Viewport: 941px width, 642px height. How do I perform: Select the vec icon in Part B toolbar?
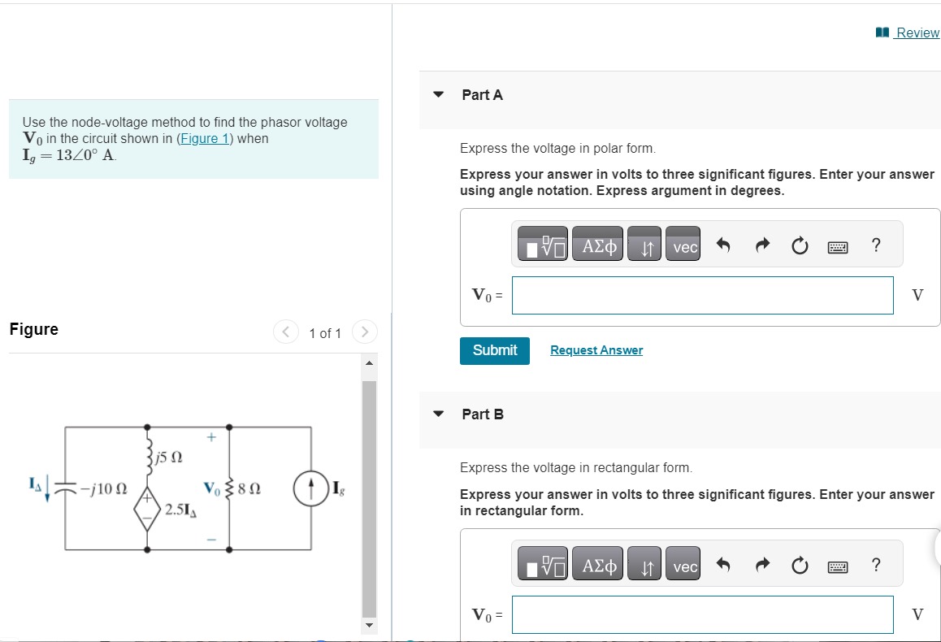click(x=683, y=565)
